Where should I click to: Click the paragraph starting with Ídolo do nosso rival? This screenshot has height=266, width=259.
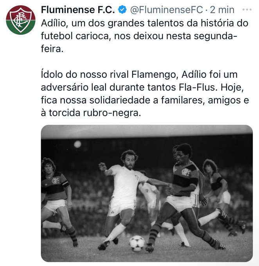145,93
